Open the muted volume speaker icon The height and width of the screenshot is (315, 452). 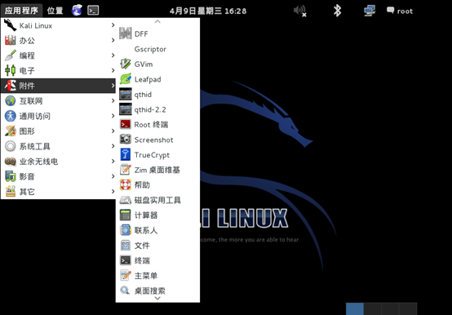[x=299, y=11]
